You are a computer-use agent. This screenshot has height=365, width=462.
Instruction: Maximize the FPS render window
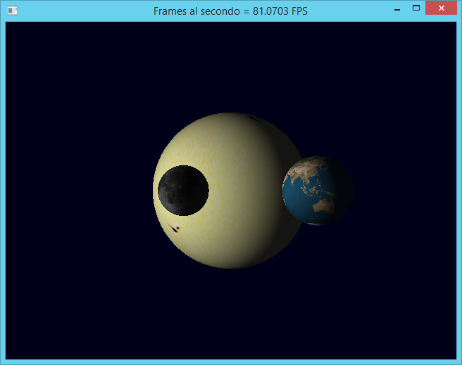point(416,8)
